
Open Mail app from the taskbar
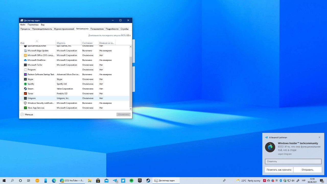(x=106, y=180)
